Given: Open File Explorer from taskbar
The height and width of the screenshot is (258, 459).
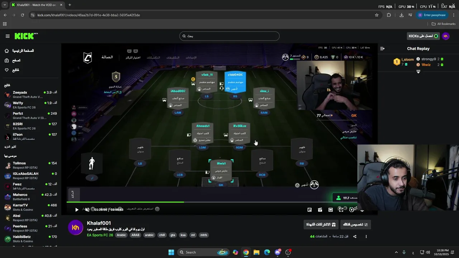Looking at the screenshot, I should point(256,252).
